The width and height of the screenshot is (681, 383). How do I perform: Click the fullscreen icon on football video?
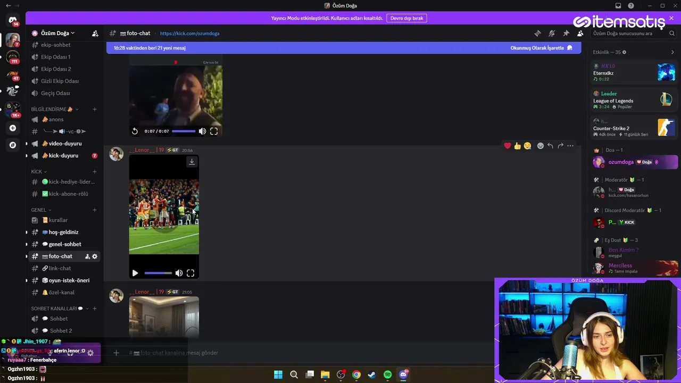click(x=190, y=273)
